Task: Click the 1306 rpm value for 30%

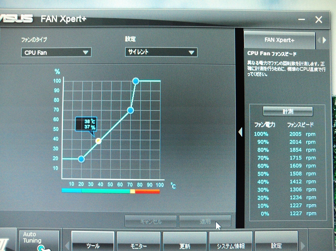Action: point(302,189)
